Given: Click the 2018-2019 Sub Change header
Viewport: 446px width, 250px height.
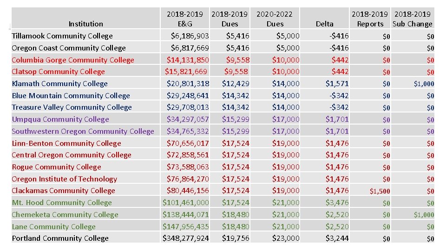Looking at the screenshot, I should [413, 19].
